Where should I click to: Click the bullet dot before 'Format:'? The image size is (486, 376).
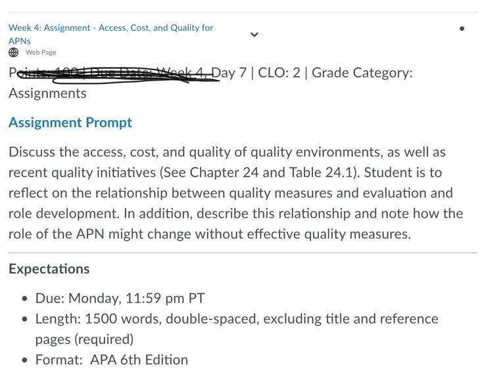25,360
